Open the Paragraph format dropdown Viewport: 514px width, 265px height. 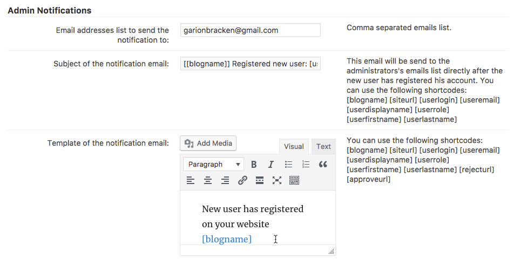pyautogui.click(x=213, y=165)
